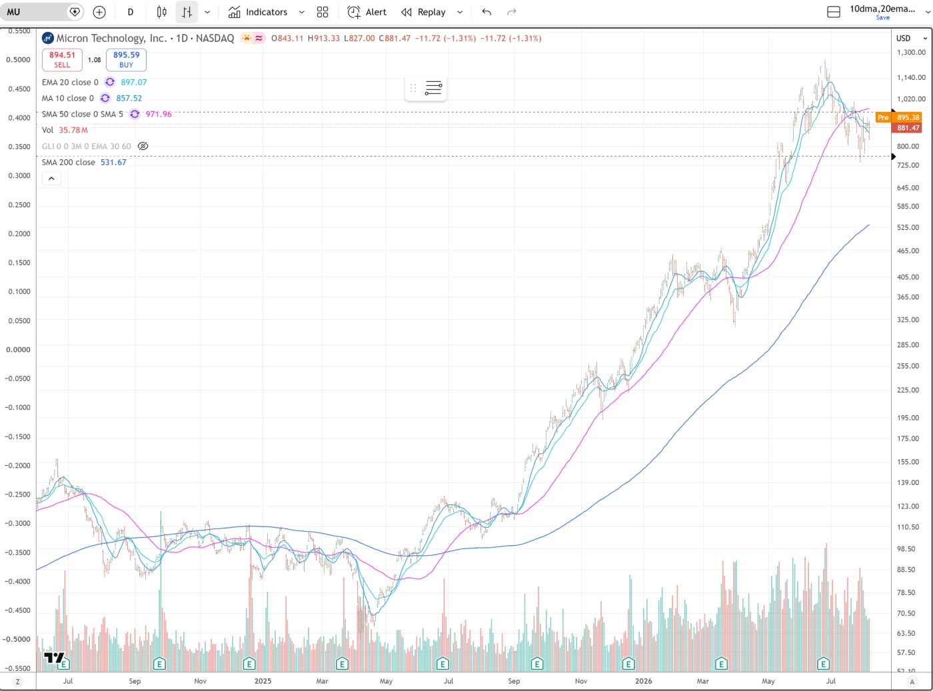
Task: Open the E marker right after Sep 2024
Action: 159,664
